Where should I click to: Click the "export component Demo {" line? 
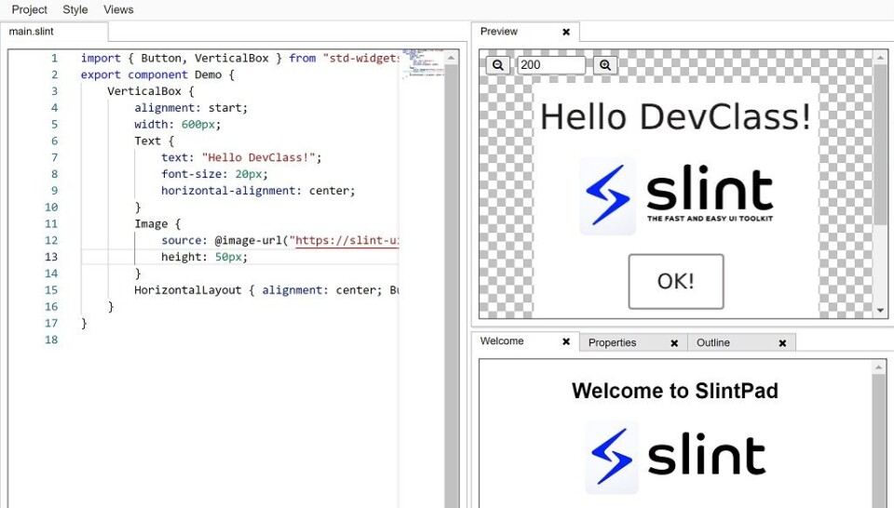point(157,74)
